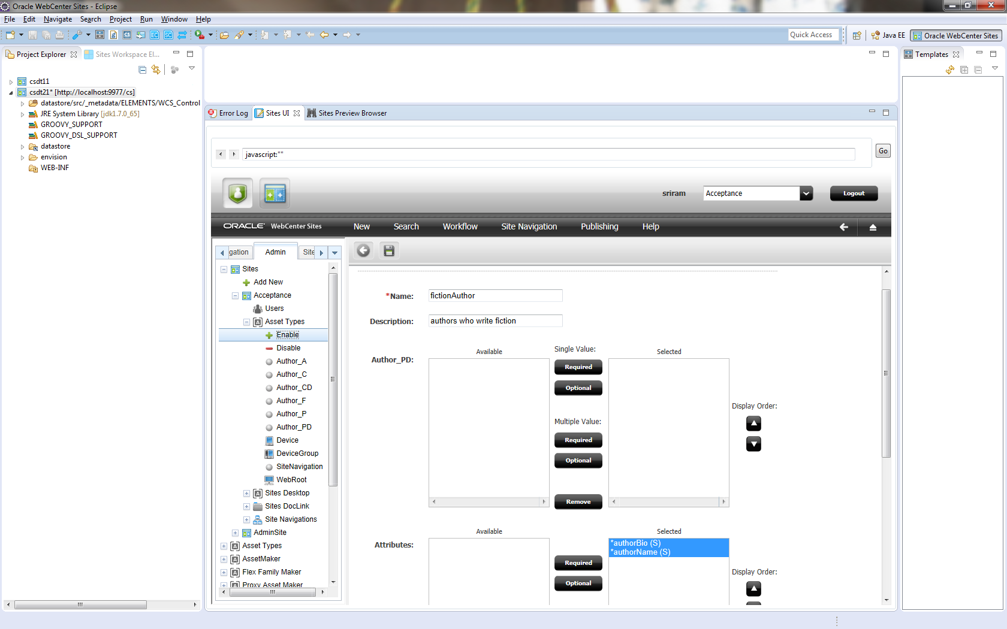1007x629 pixels.
Task: Click tree panel vertical scrollbar
Action: pos(333,380)
